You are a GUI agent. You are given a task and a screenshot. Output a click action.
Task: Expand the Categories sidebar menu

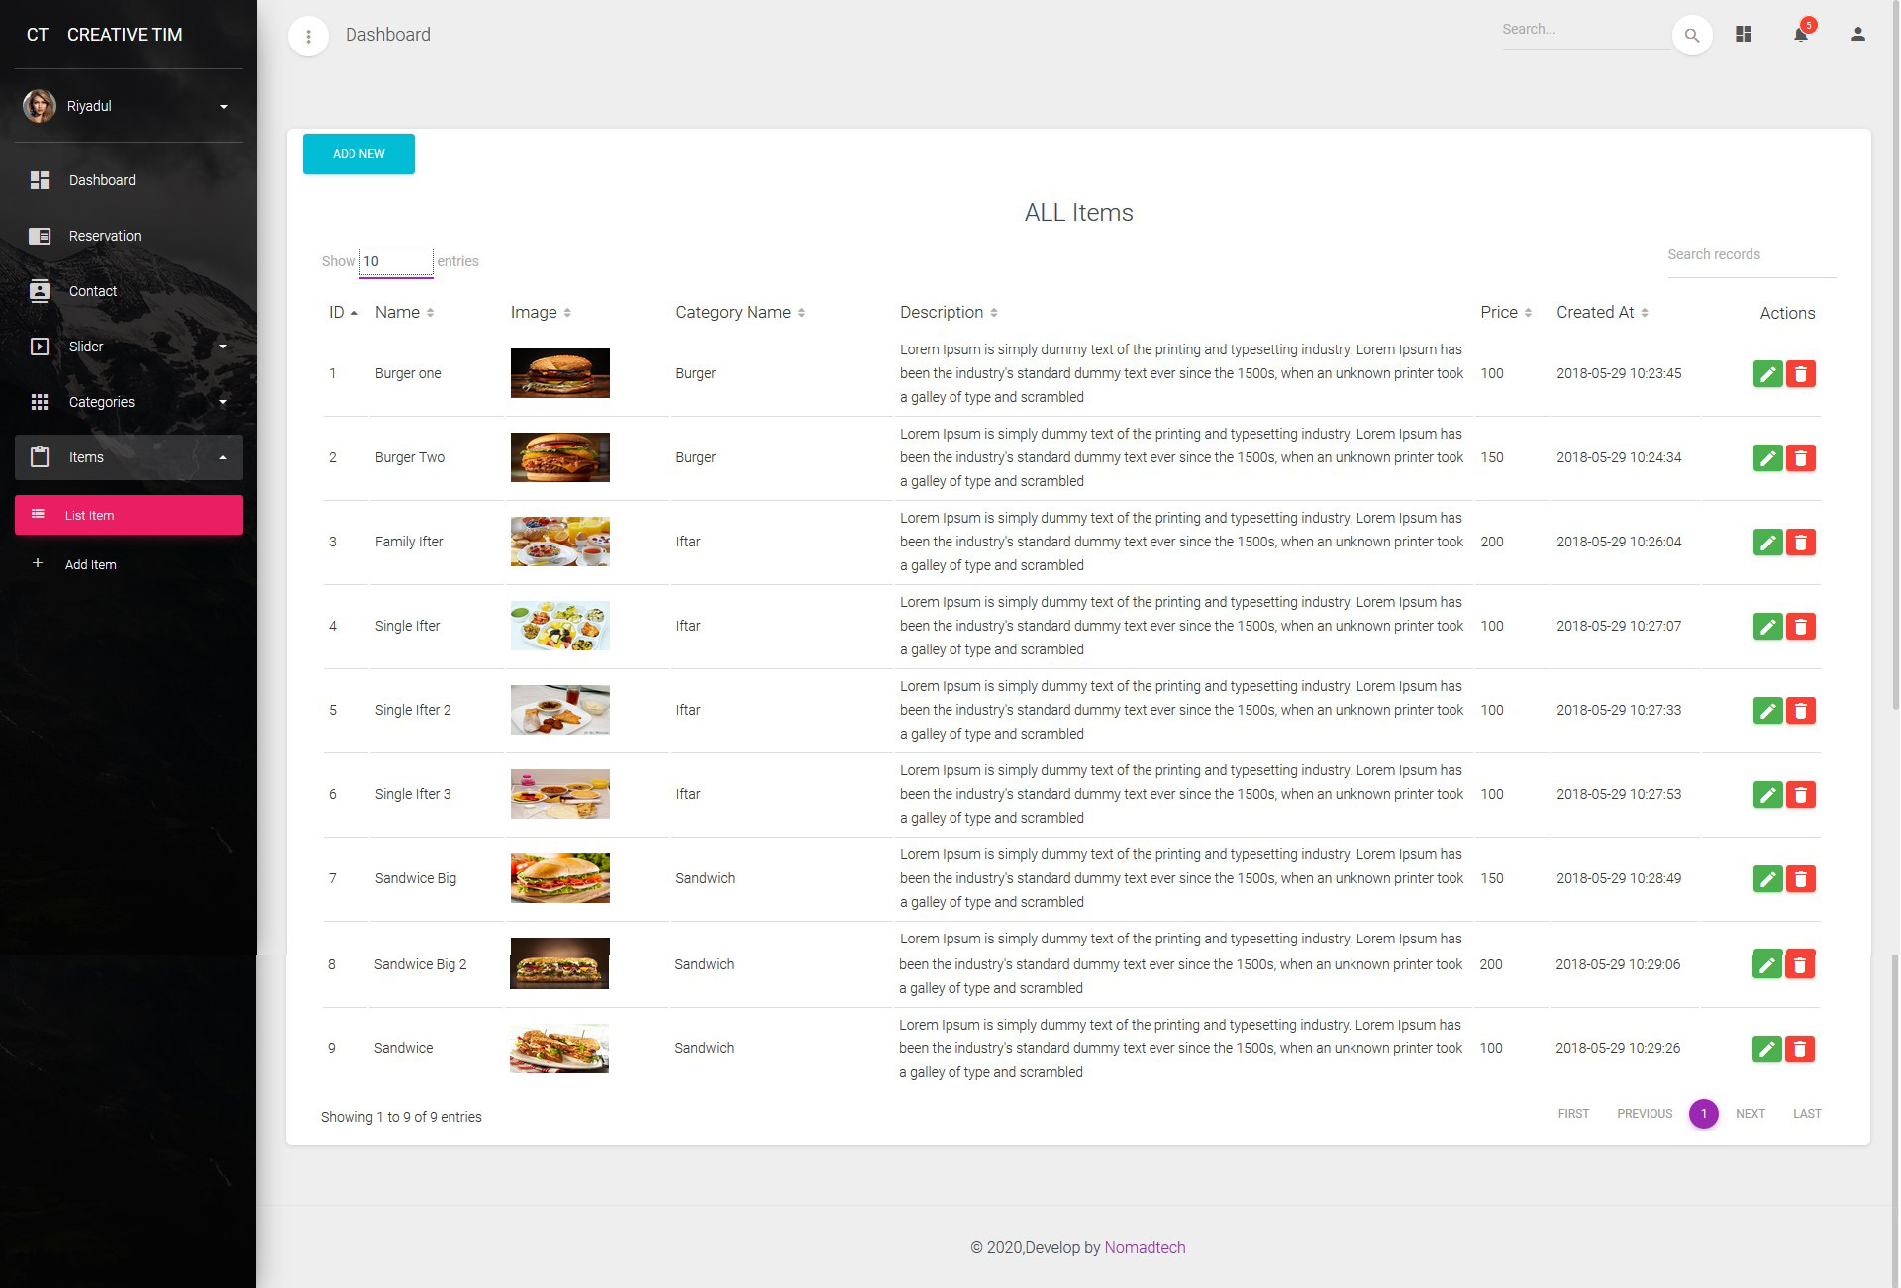(x=129, y=402)
